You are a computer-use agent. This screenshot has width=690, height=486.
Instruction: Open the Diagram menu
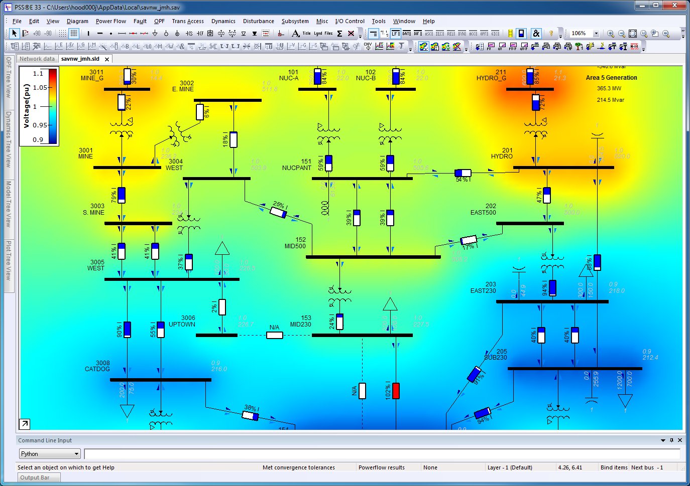tap(77, 21)
